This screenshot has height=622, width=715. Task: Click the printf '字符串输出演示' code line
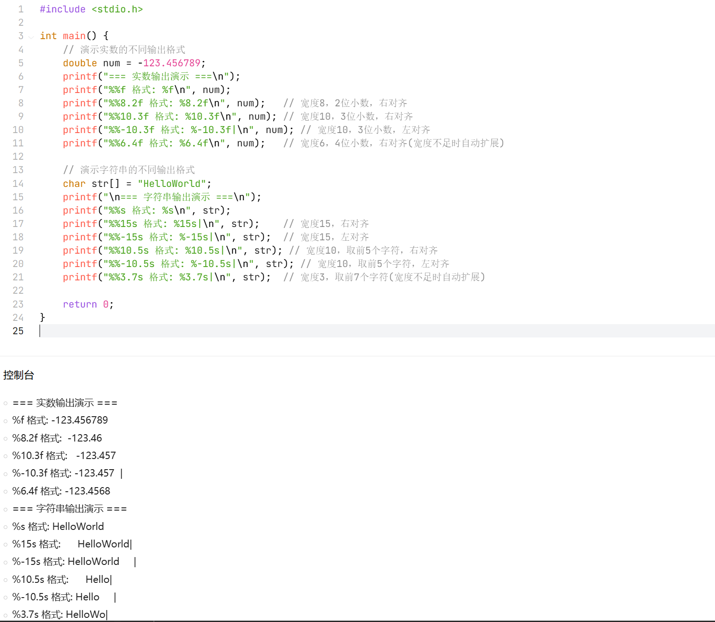(x=162, y=197)
